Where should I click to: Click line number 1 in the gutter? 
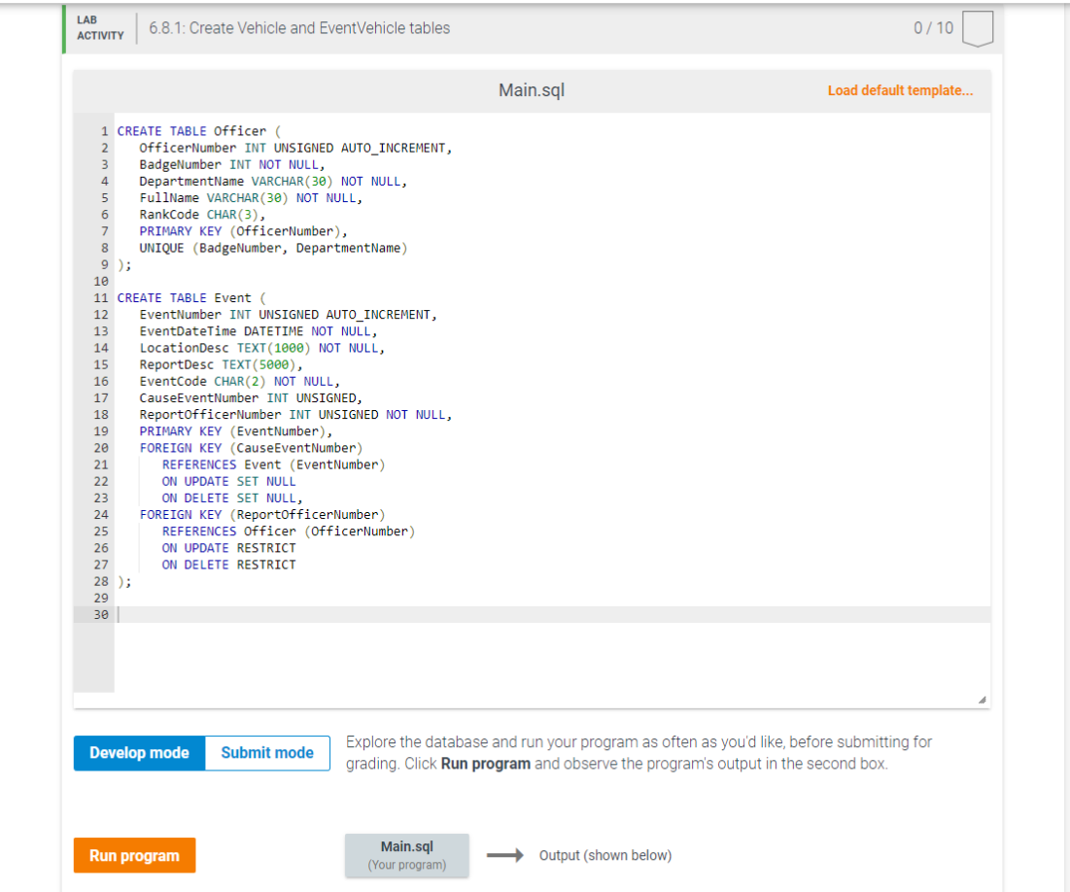(x=103, y=130)
